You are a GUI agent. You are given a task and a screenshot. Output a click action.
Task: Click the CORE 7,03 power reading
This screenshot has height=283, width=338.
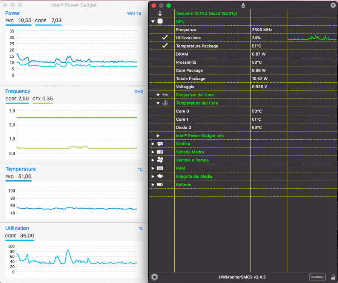(x=48, y=20)
